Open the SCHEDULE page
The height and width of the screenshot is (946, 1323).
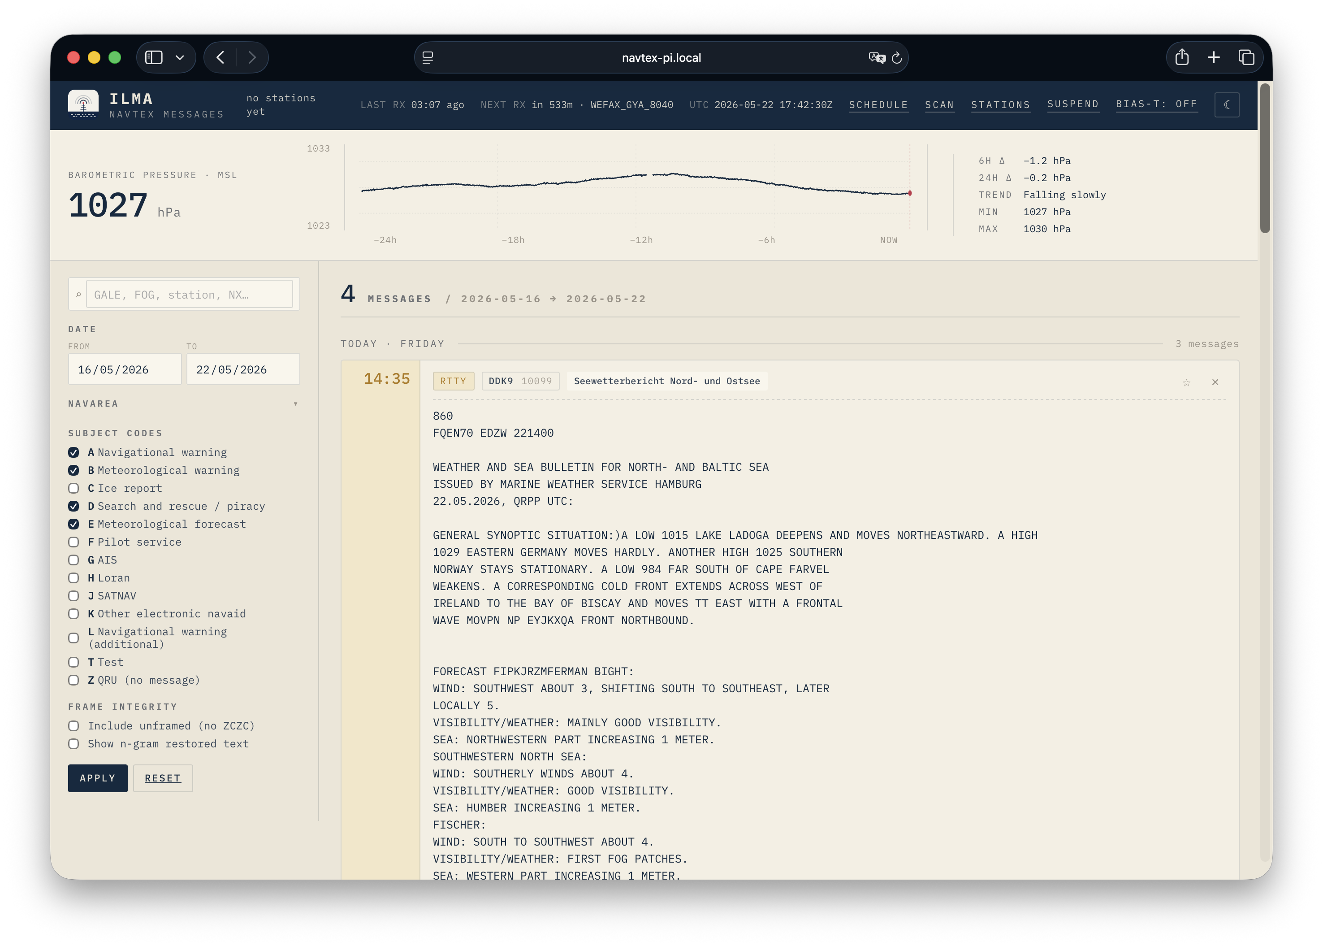tap(878, 105)
